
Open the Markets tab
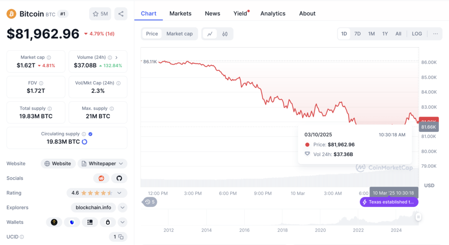coord(180,14)
